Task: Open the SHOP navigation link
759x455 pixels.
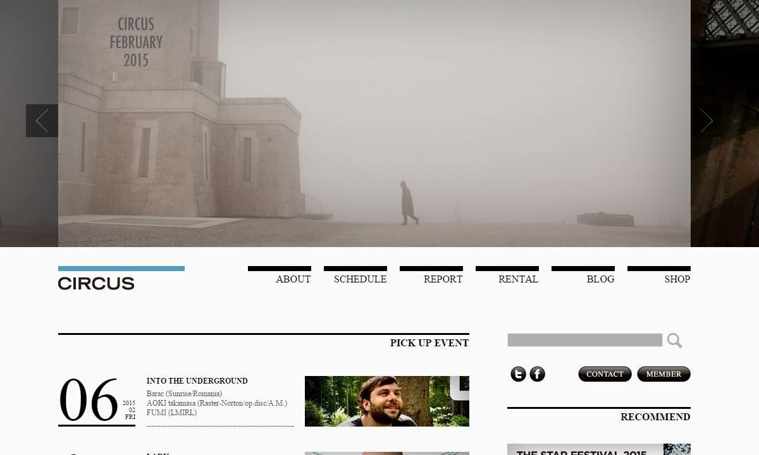Action: click(x=677, y=279)
